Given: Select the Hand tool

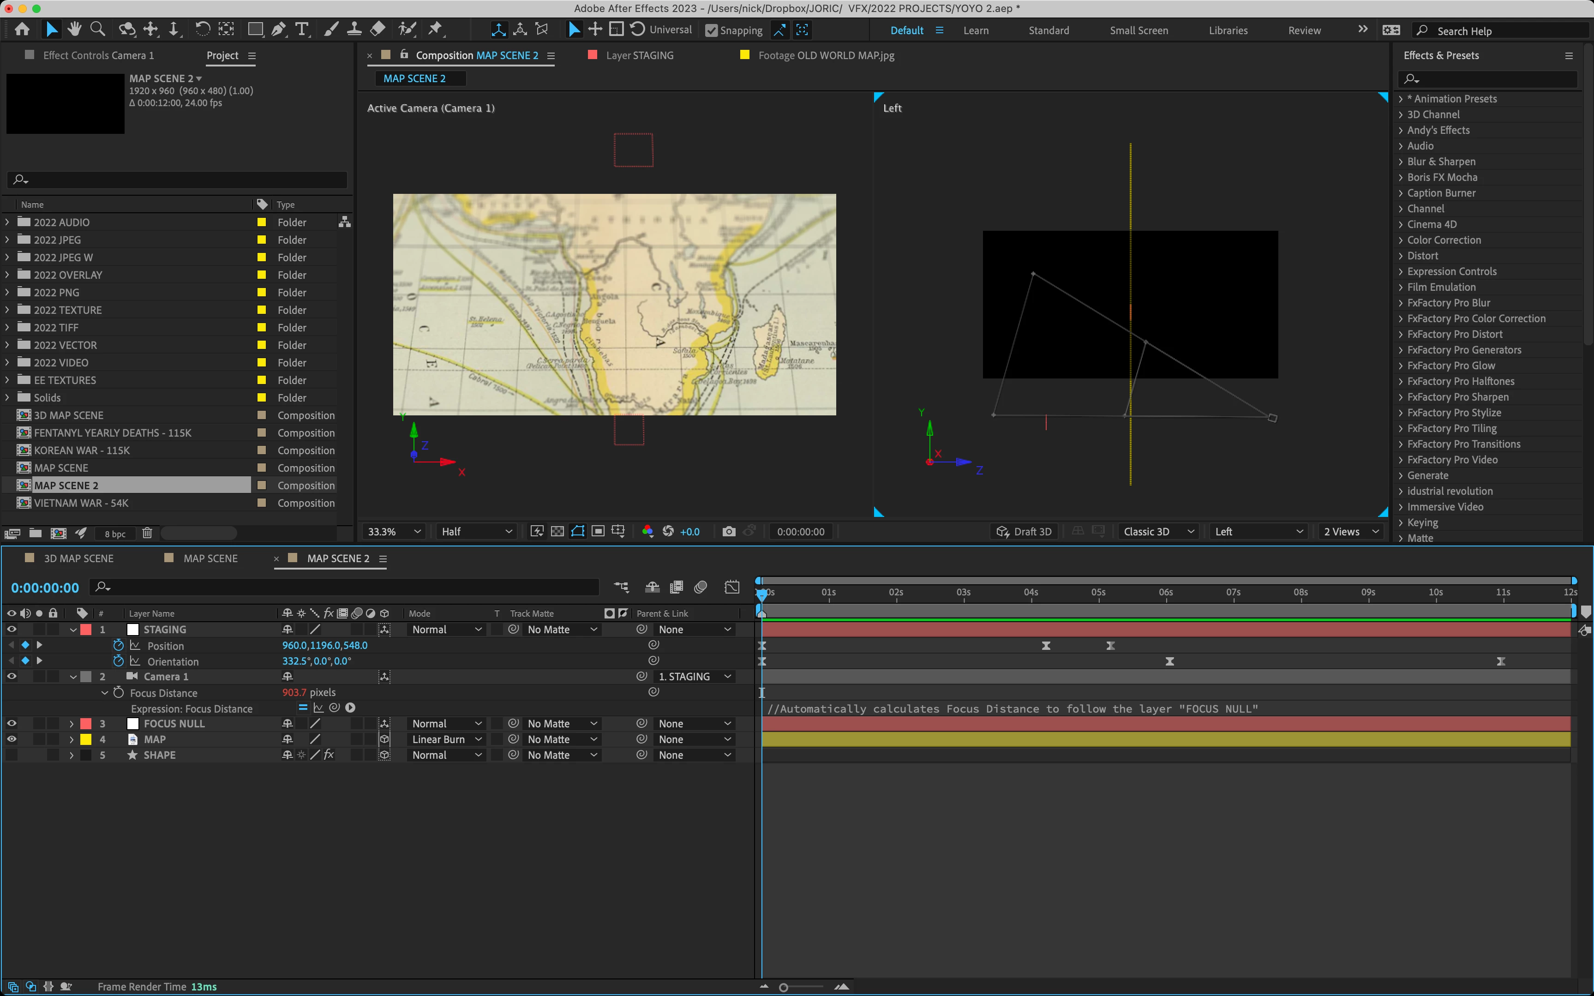Looking at the screenshot, I should 74,29.
